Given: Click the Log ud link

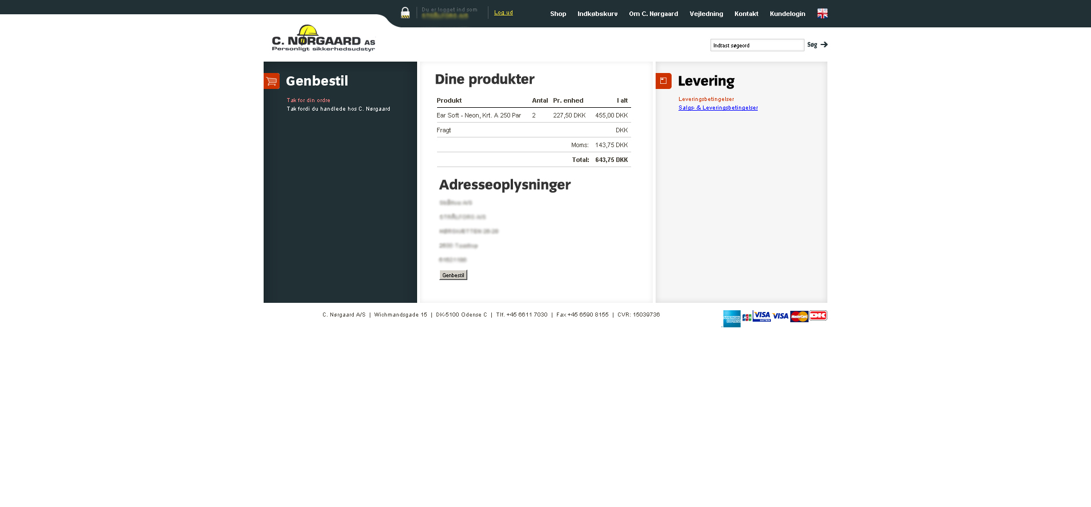Looking at the screenshot, I should (x=503, y=13).
